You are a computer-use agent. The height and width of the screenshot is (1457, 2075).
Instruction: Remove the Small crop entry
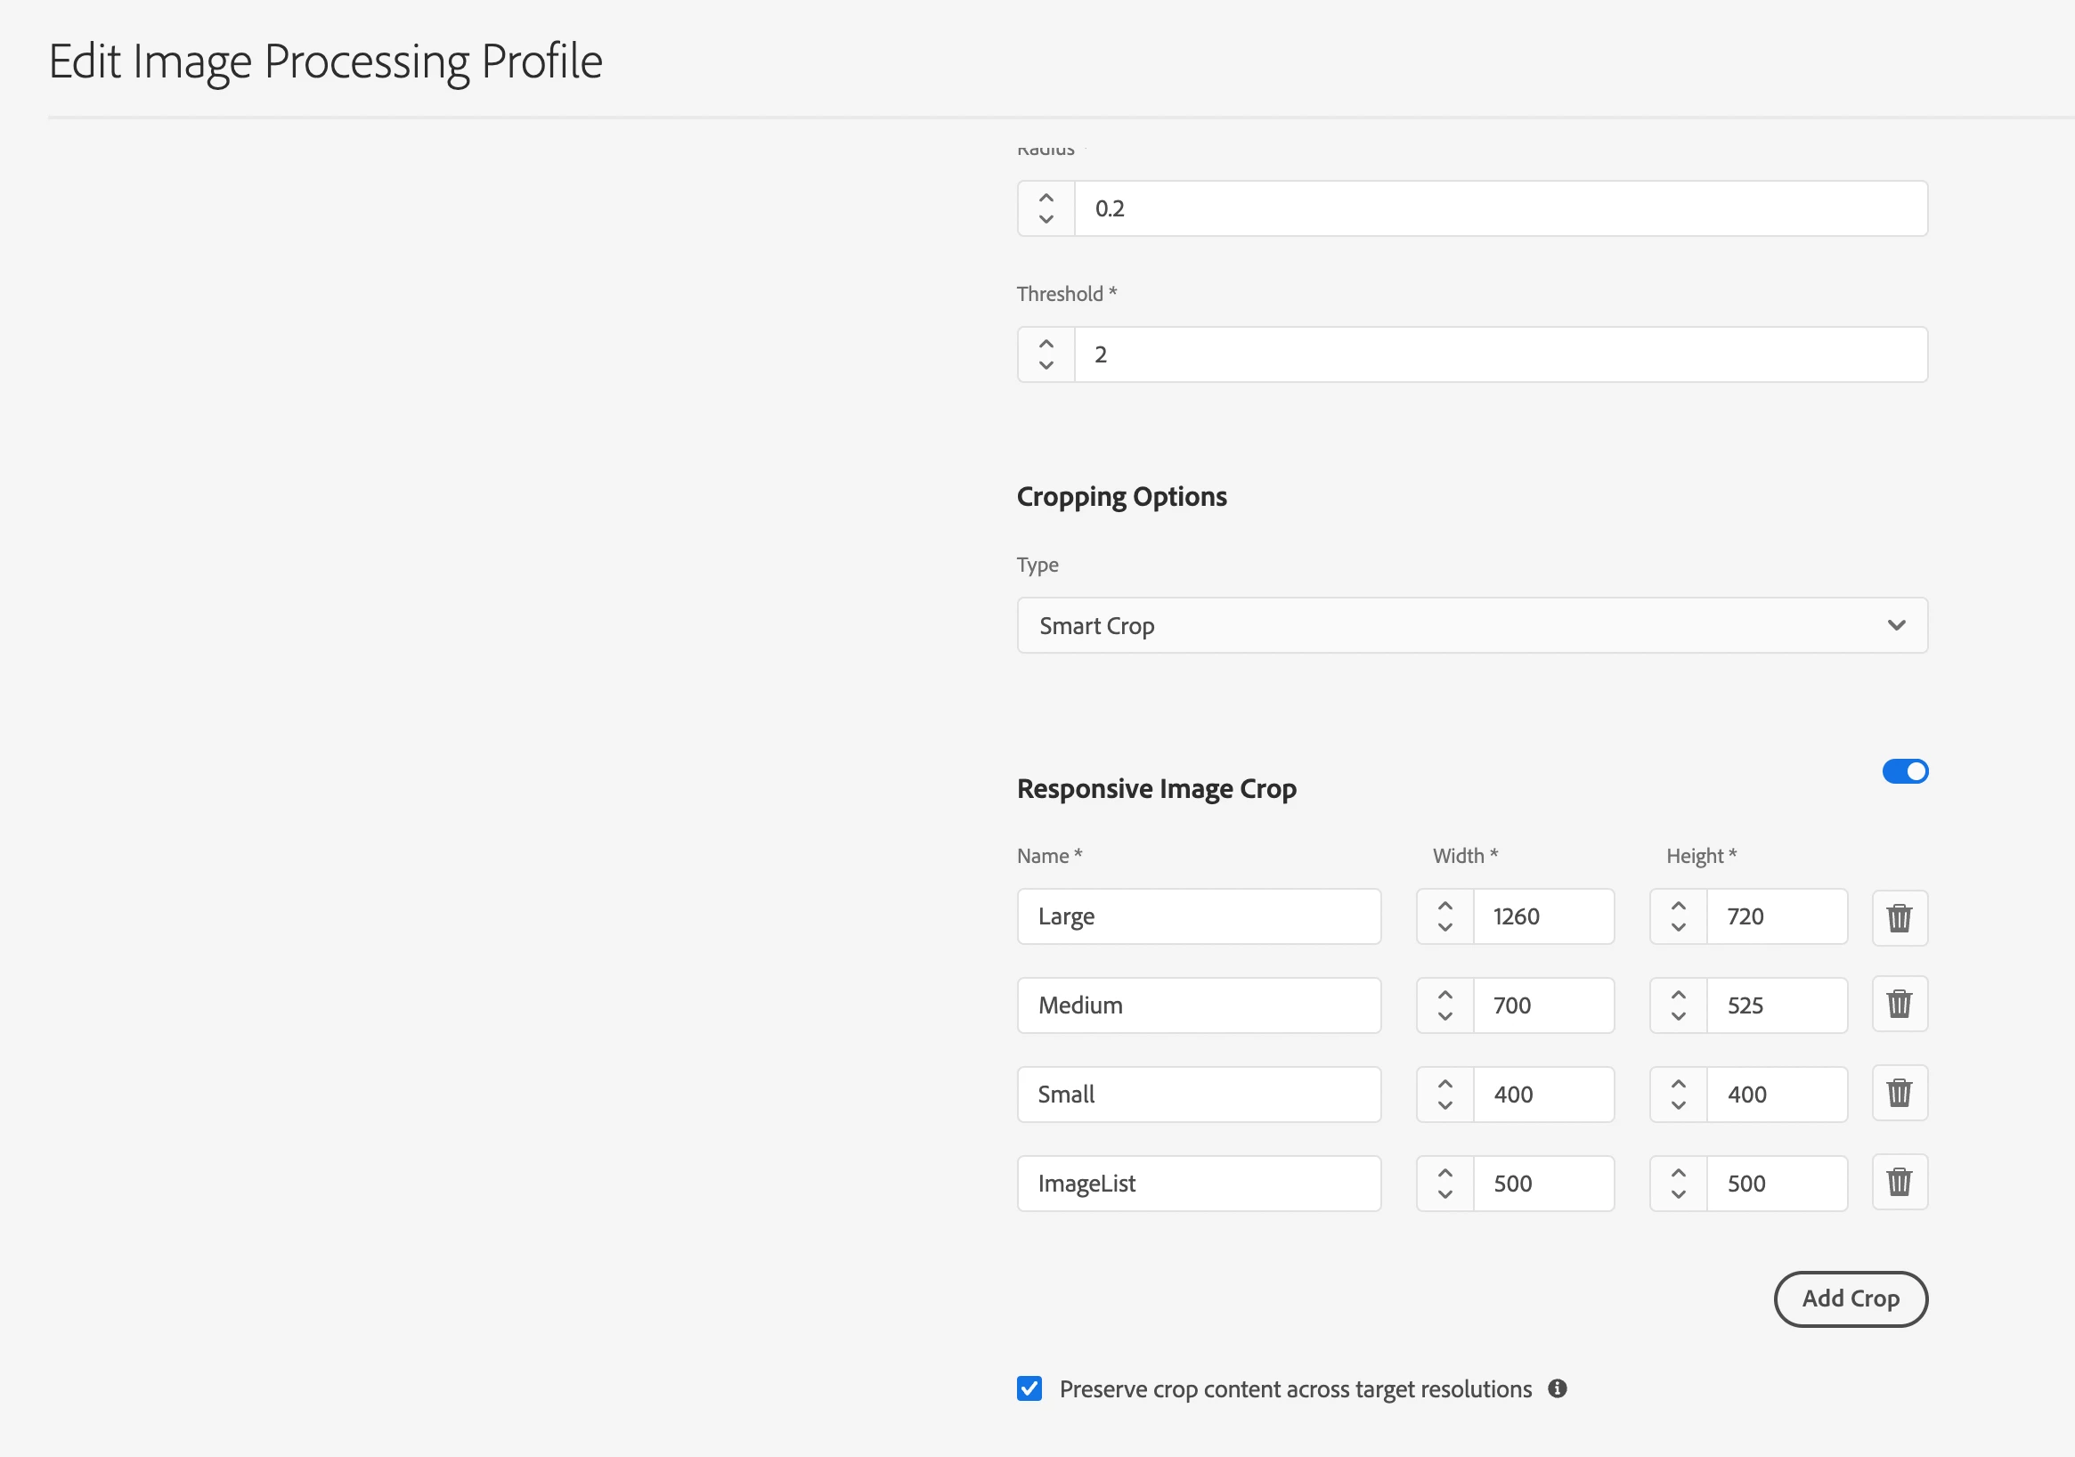[x=1899, y=1093]
